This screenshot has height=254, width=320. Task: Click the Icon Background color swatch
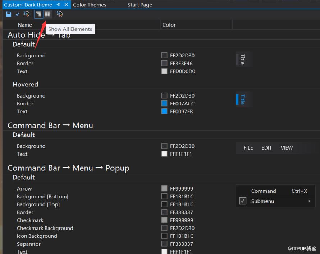[164, 236]
